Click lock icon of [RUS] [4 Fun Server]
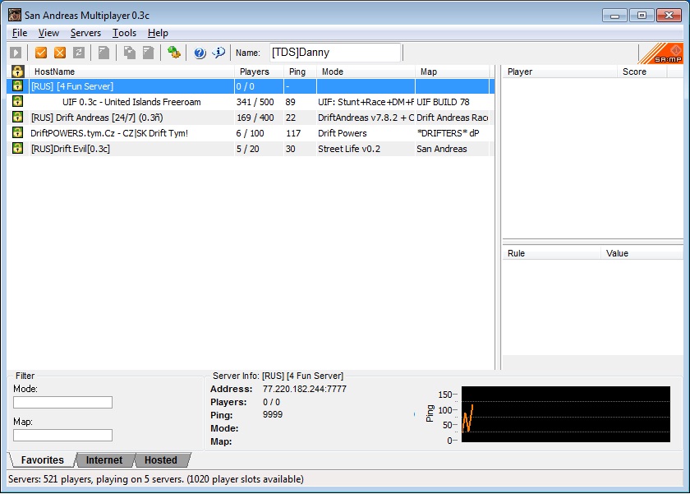Viewport: 690px width, 494px height. (x=17, y=85)
